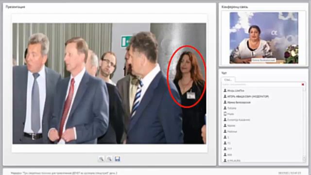This screenshot has height=175, width=311.
Task: Open the participants list tab in the chat panel
Action: pos(228,80)
